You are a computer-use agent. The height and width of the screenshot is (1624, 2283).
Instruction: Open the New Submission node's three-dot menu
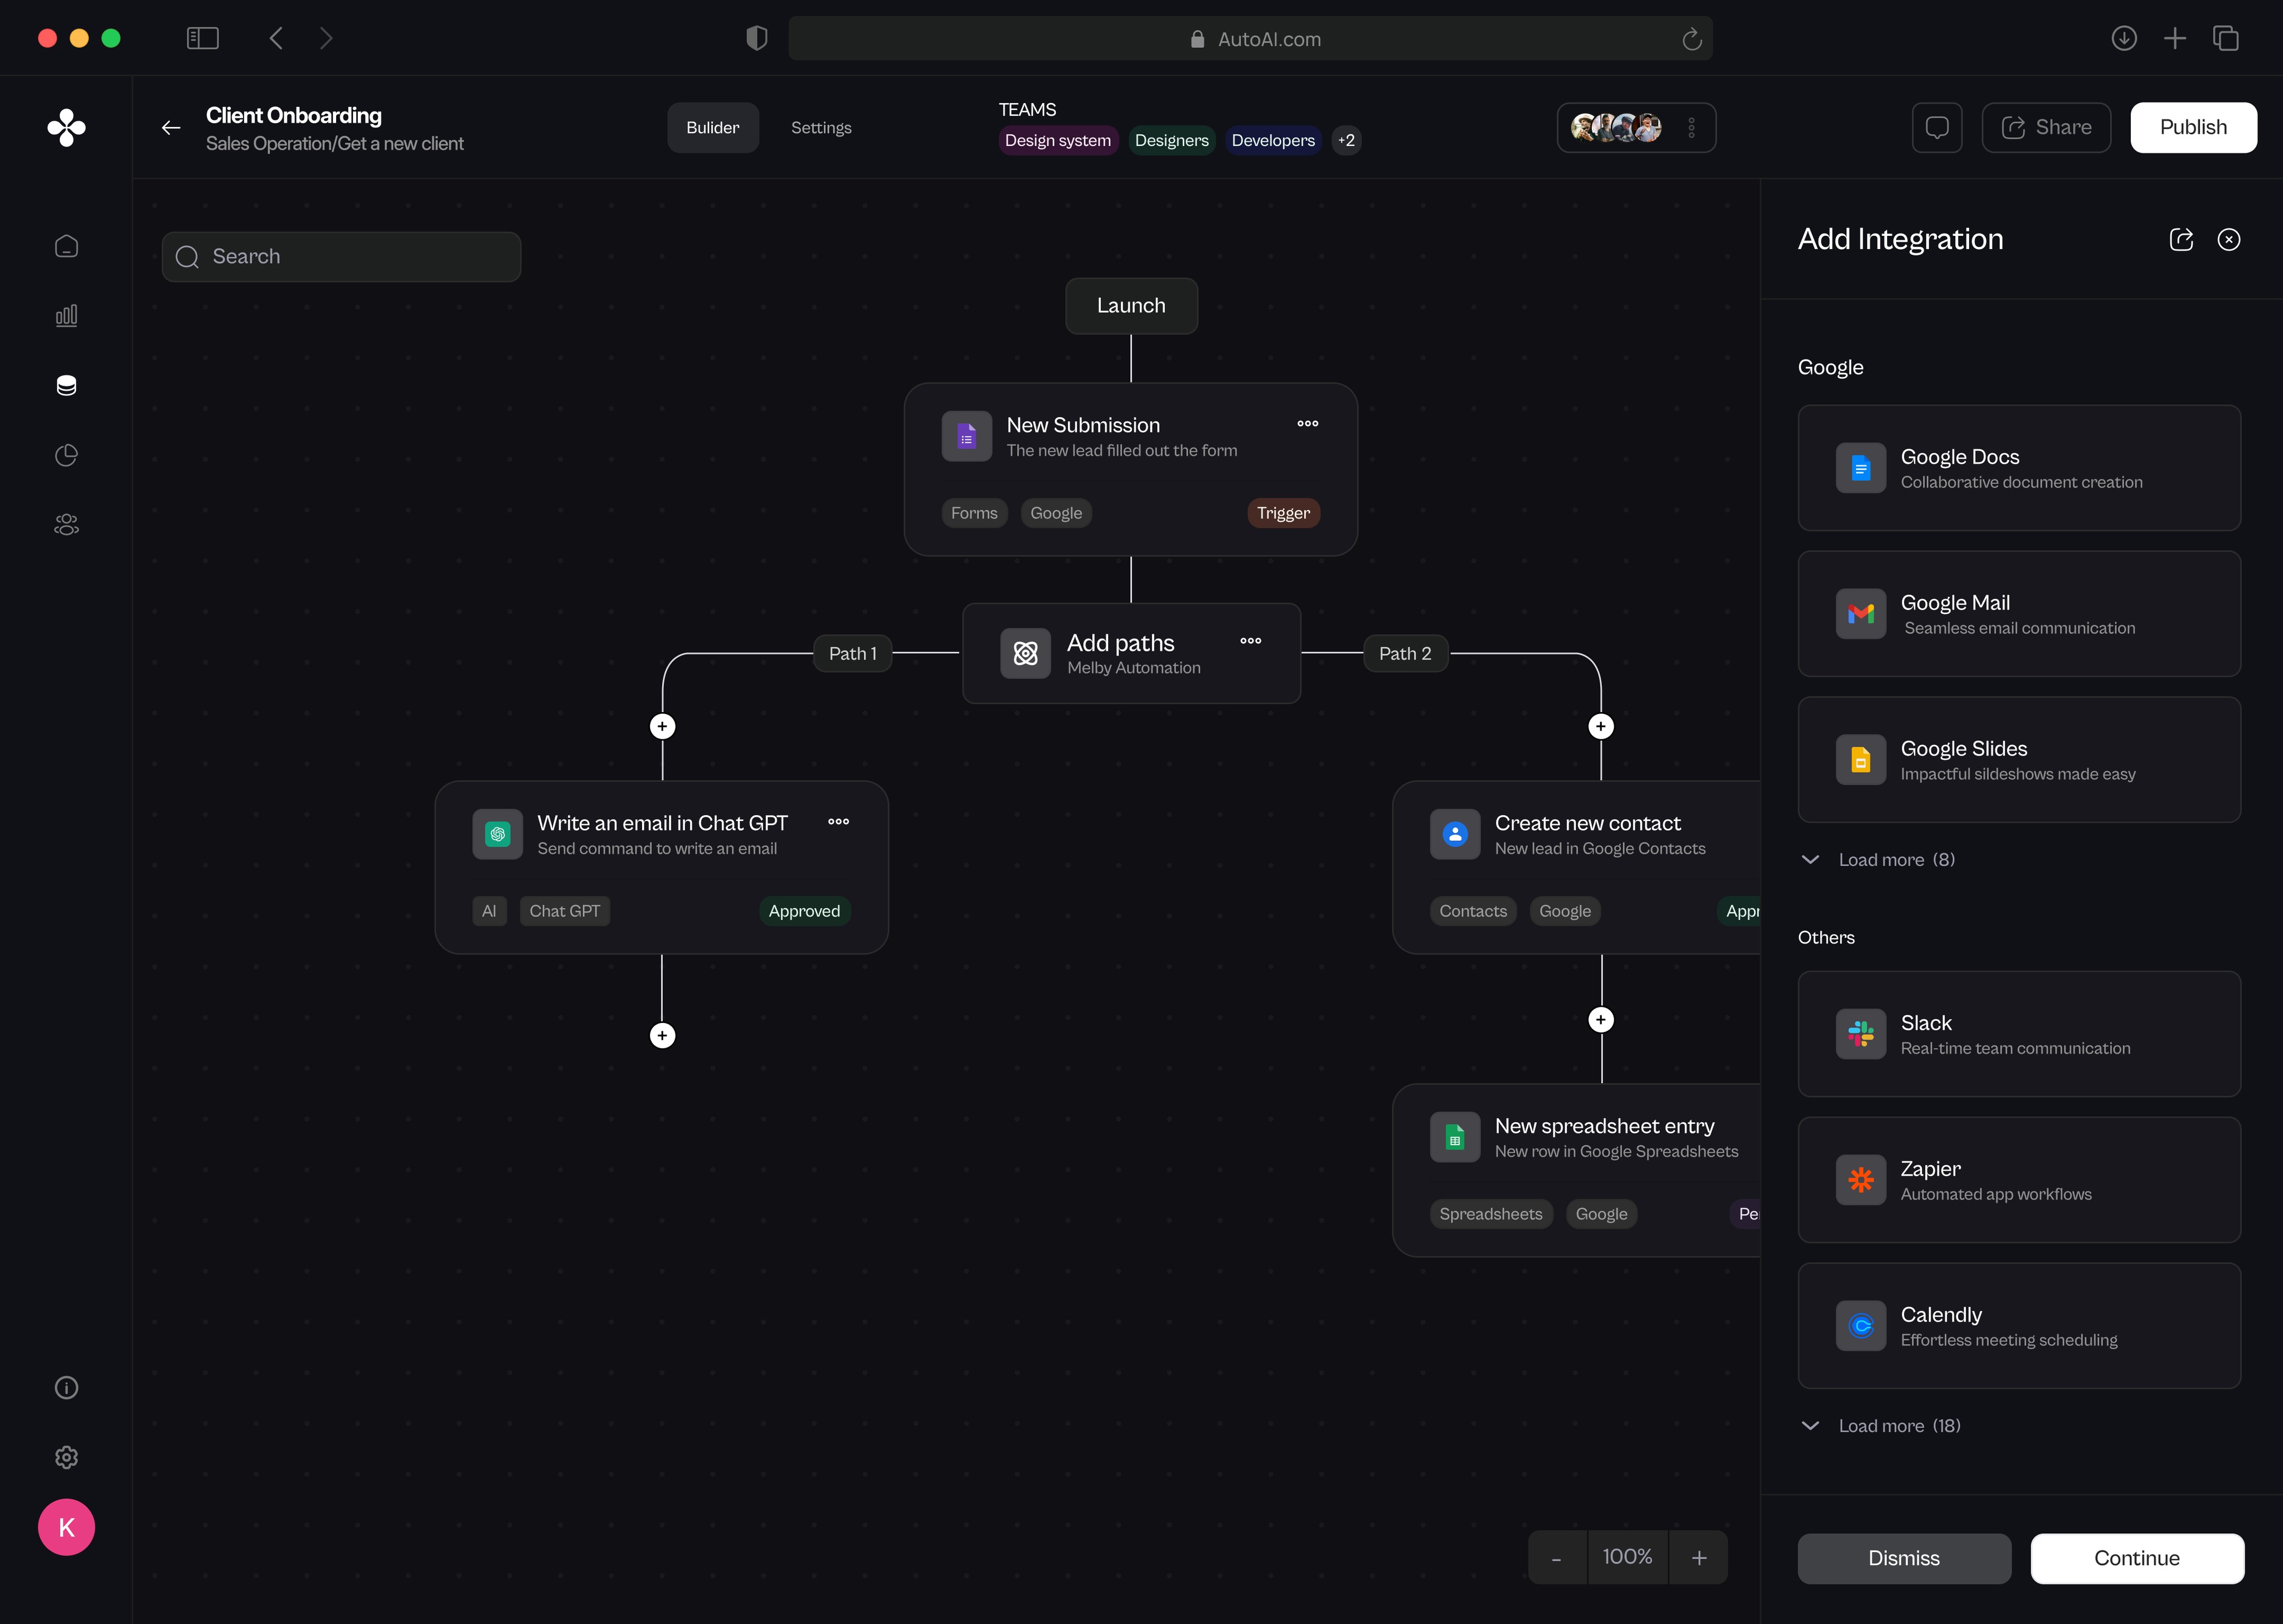pyautogui.click(x=1306, y=424)
